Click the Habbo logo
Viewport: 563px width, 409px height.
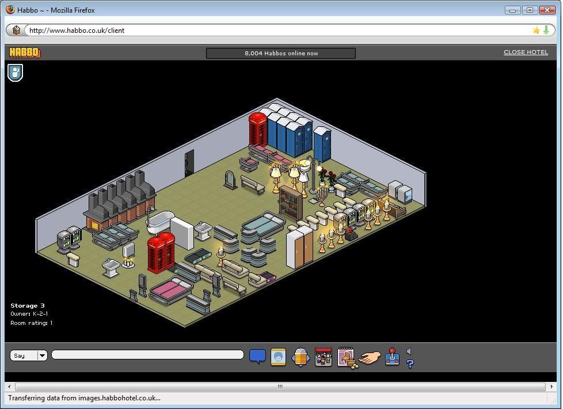25,53
